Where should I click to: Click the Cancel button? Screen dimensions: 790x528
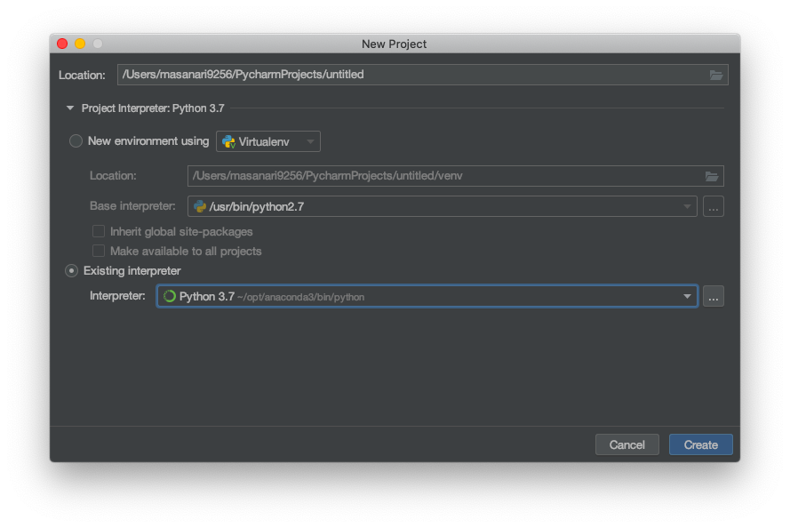click(626, 444)
